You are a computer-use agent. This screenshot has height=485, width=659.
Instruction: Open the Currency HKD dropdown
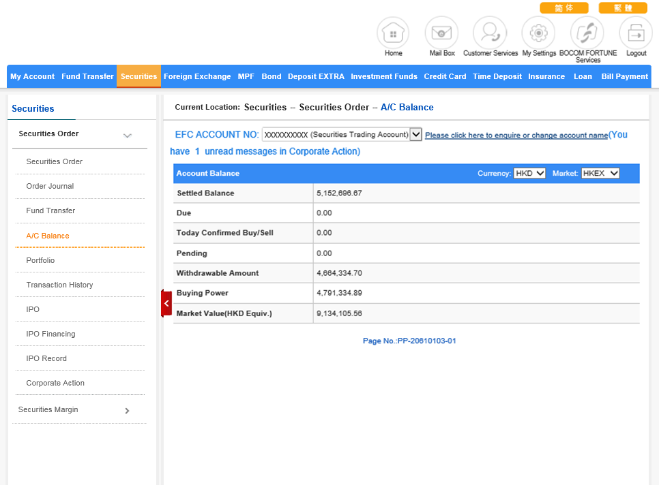(530, 174)
